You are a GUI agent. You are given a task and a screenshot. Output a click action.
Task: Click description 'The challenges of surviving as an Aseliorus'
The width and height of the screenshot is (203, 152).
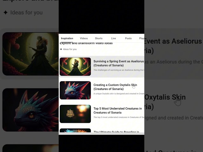coord(119,70)
